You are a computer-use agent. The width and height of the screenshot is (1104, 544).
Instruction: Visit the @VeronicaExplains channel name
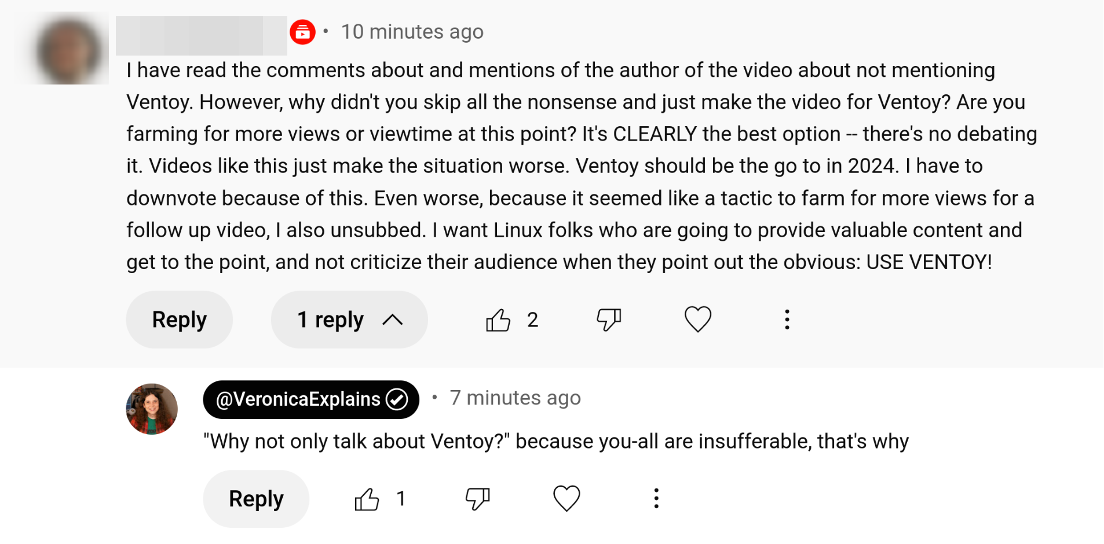tap(298, 399)
